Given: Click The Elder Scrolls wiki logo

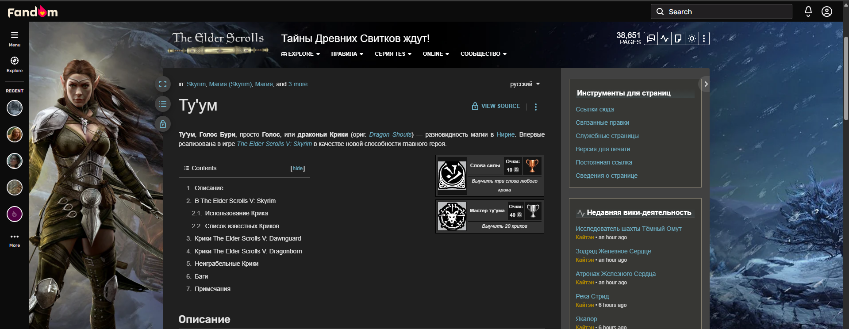Looking at the screenshot, I should coord(218,43).
